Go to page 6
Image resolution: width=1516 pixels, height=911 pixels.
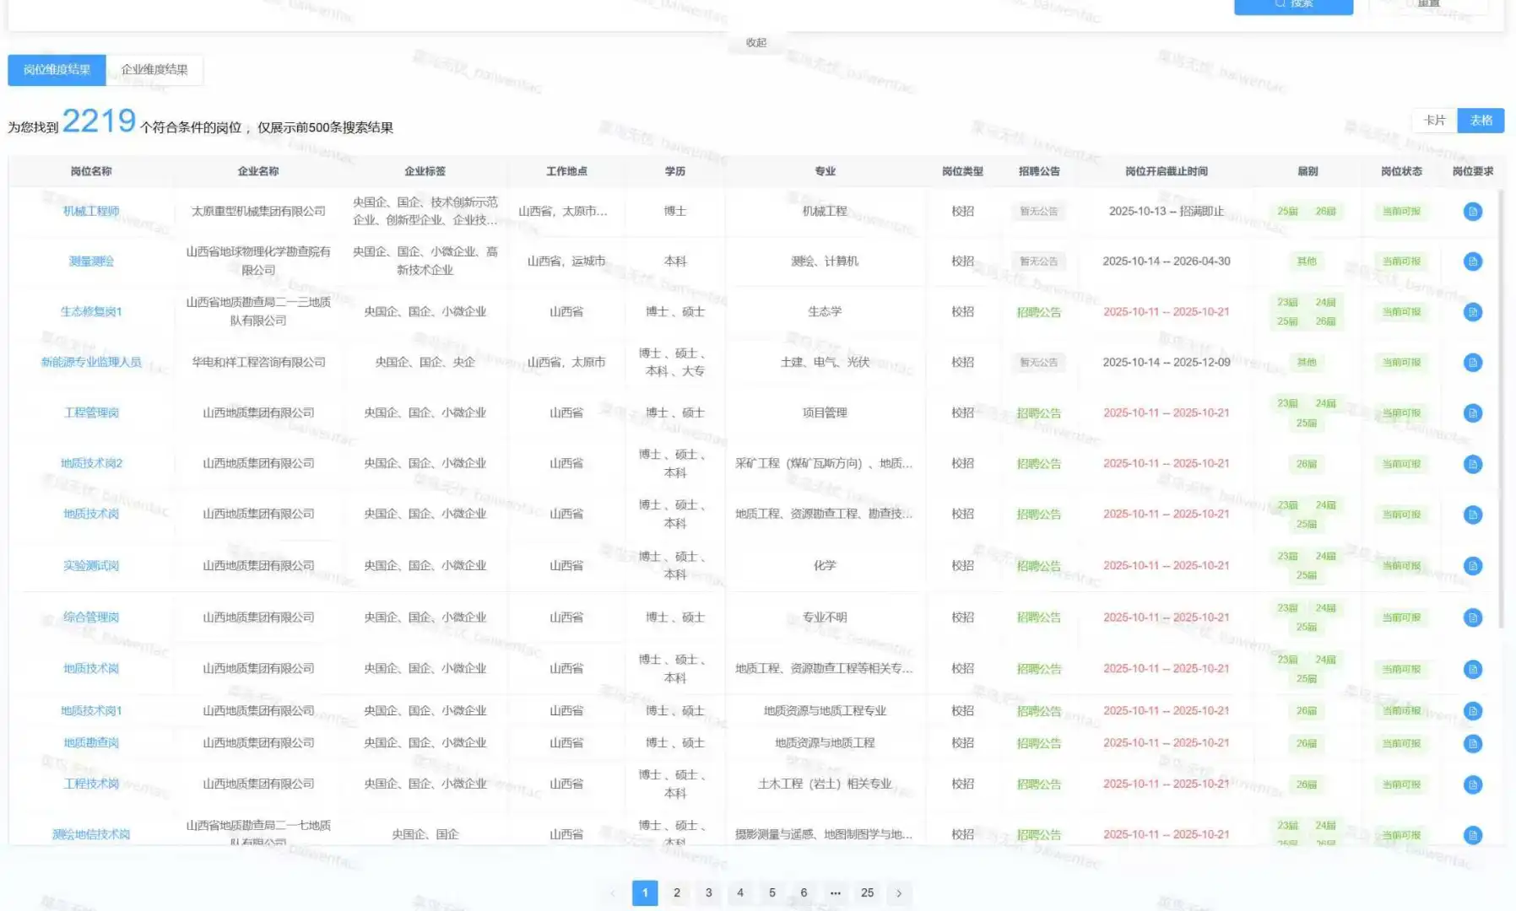coord(804,892)
